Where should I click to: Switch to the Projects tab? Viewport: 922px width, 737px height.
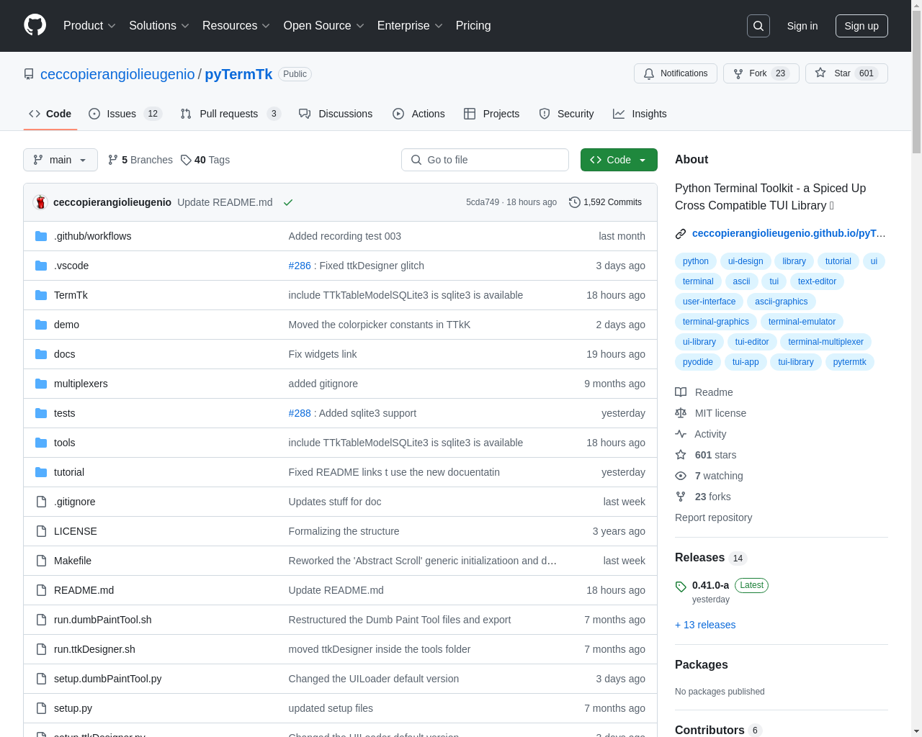point(491,114)
